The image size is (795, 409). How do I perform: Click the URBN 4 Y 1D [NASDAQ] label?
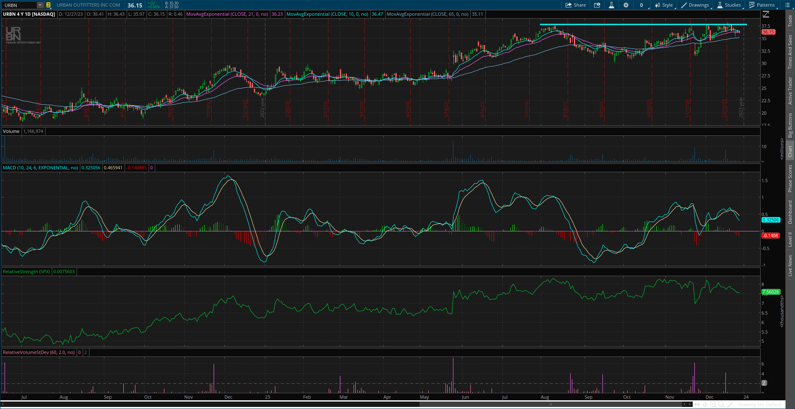29,14
